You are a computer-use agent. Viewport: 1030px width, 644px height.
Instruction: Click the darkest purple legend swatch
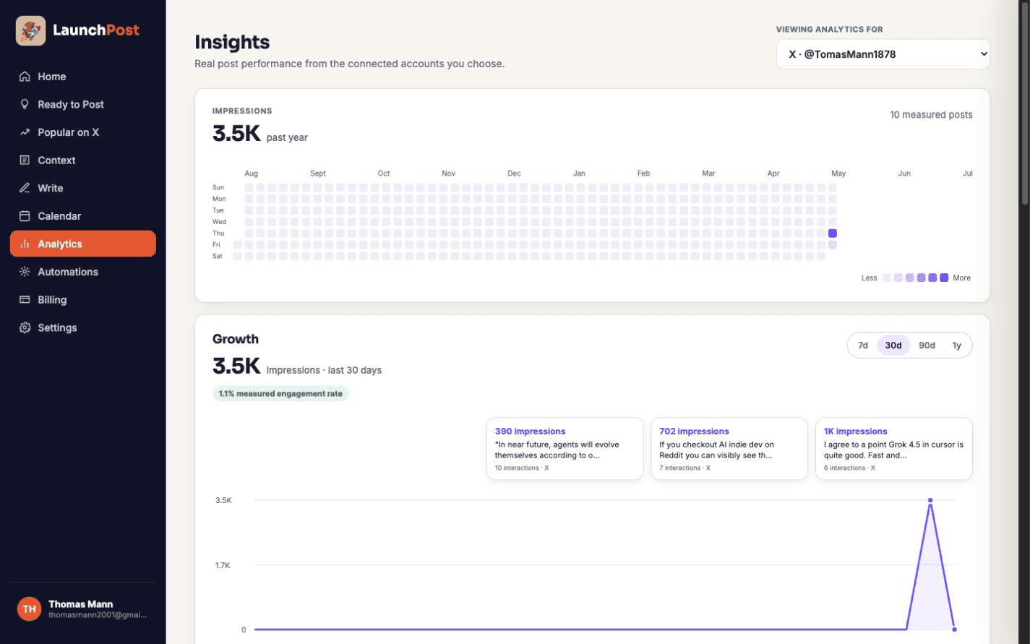[x=944, y=278]
